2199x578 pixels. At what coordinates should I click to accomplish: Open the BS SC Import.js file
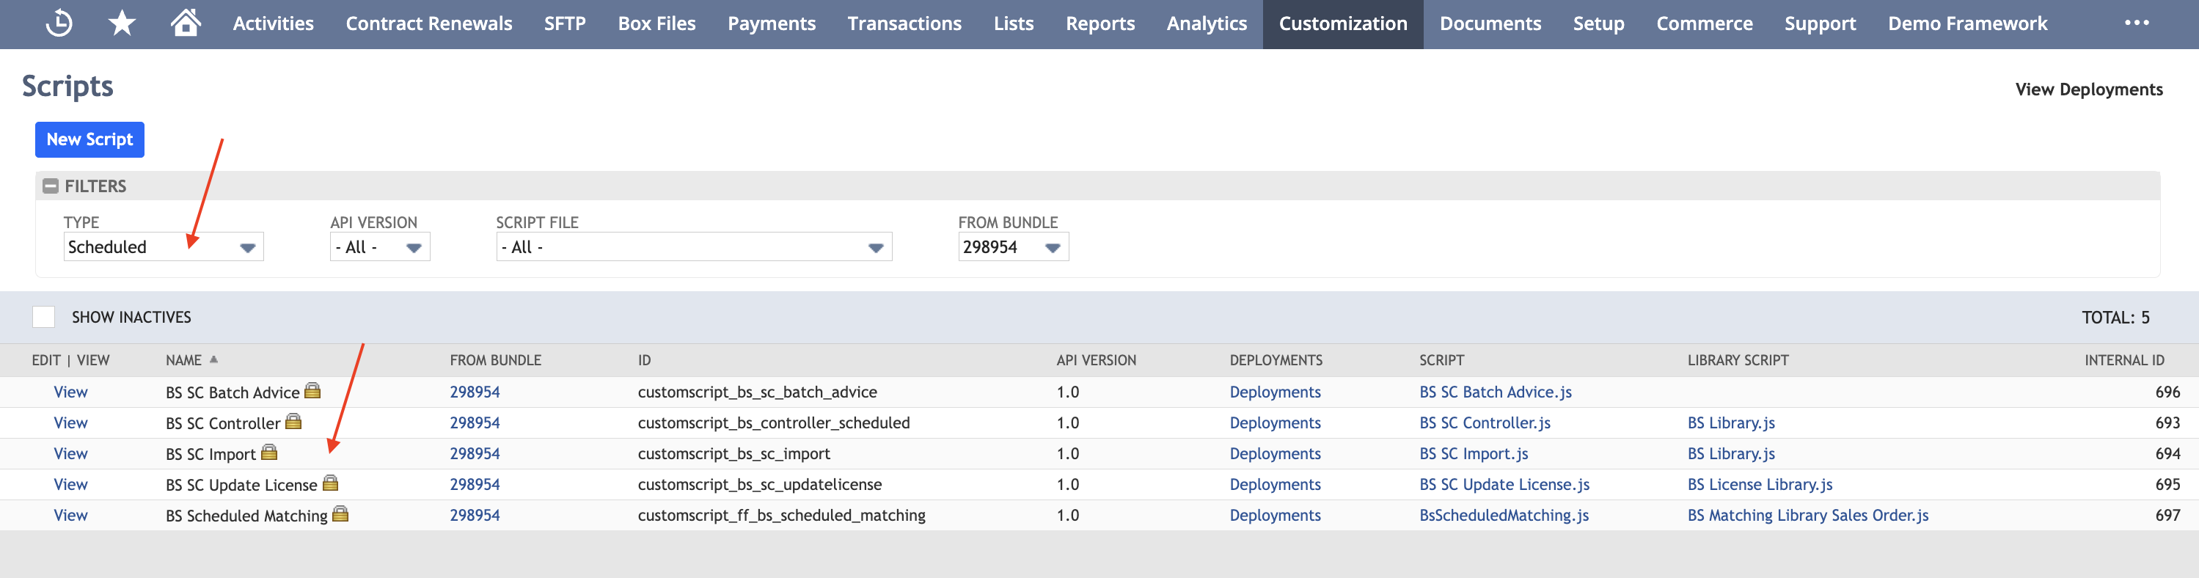[x=1474, y=453]
